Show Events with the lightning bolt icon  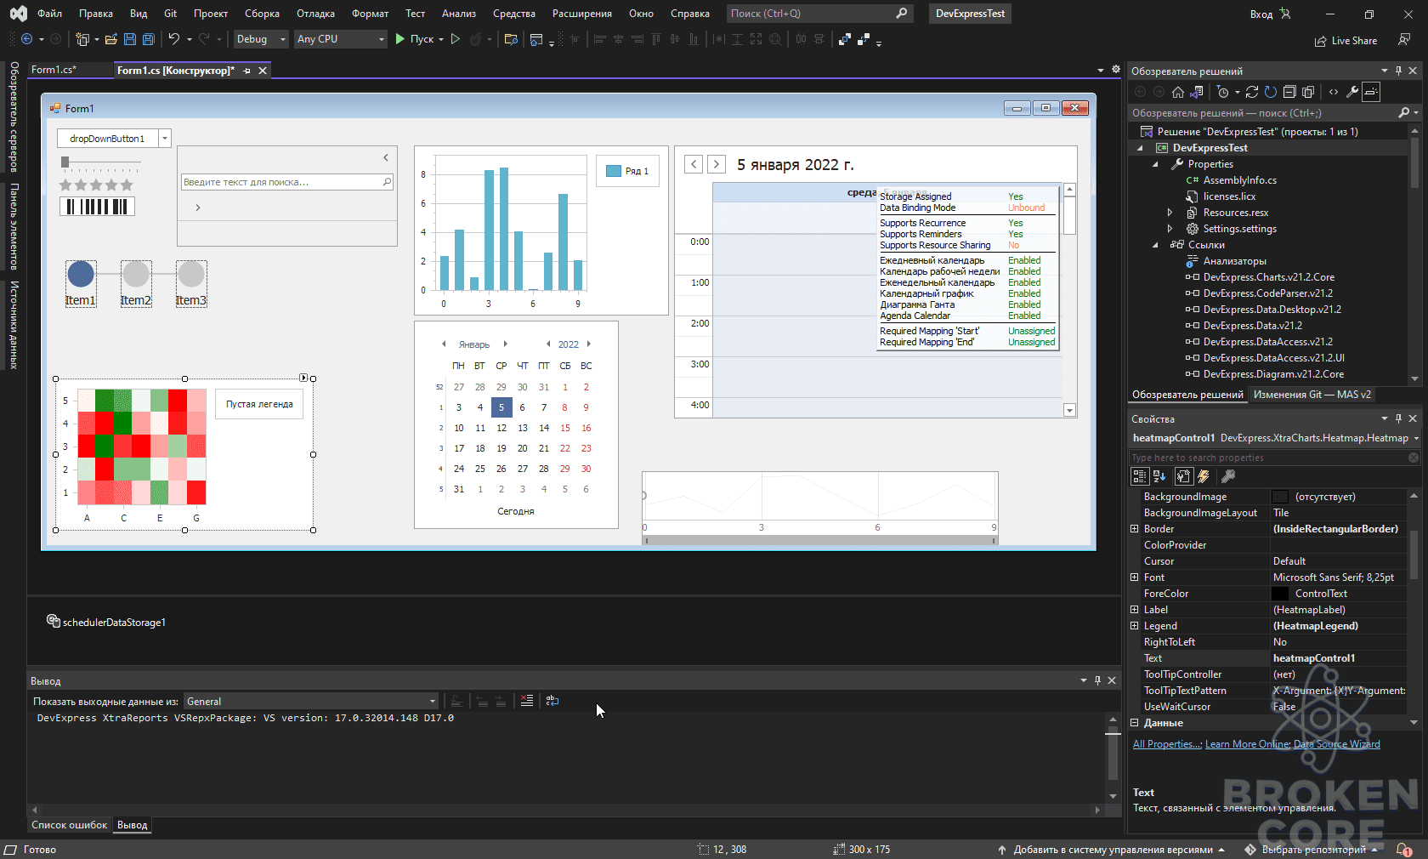pyautogui.click(x=1204, y=477)
